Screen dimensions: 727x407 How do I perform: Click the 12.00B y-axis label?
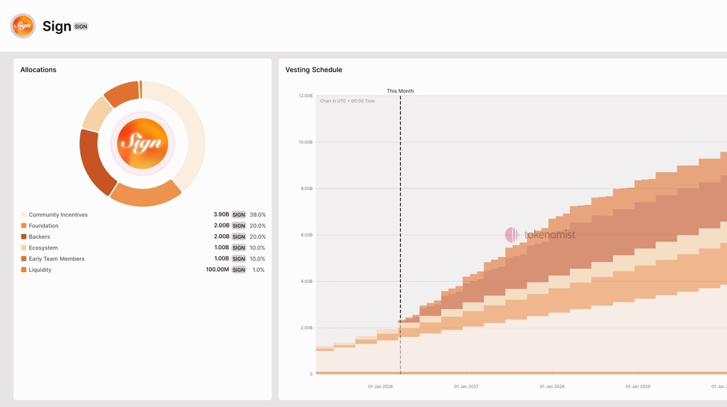(x=306, y=96)
